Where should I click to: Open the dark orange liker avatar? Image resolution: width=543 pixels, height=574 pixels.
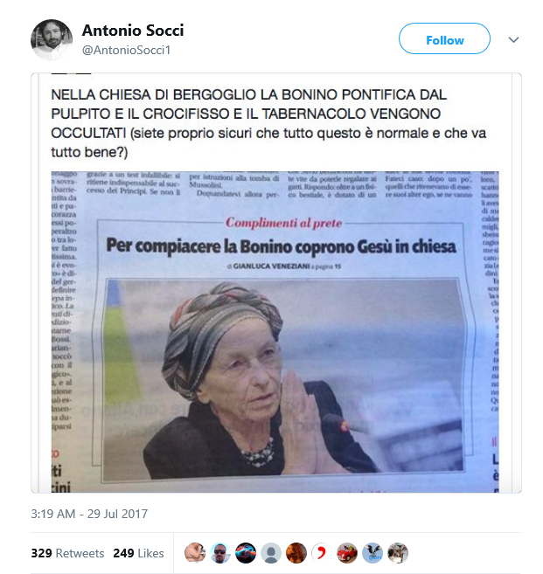[296, 553]
